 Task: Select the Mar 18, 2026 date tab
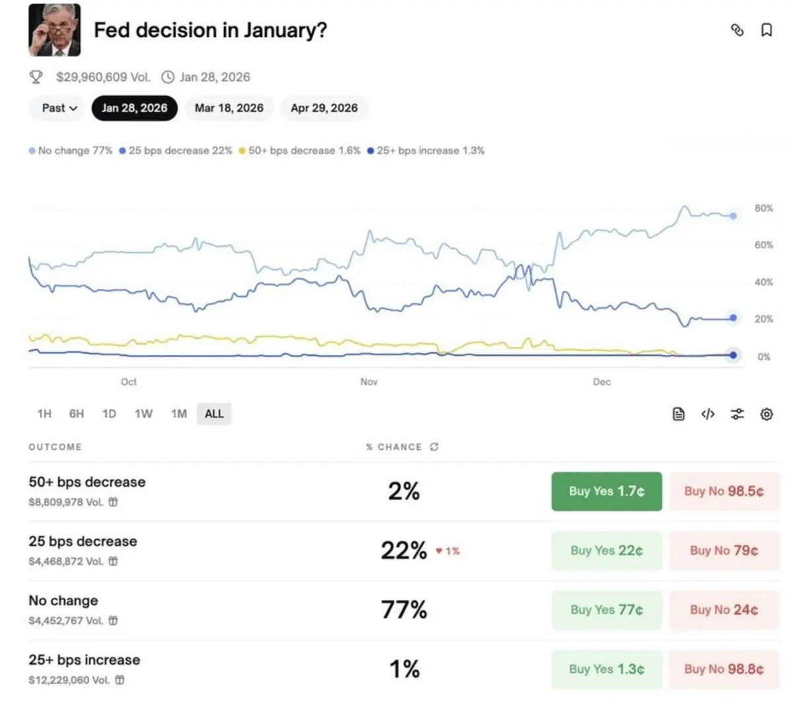[229, 108]
